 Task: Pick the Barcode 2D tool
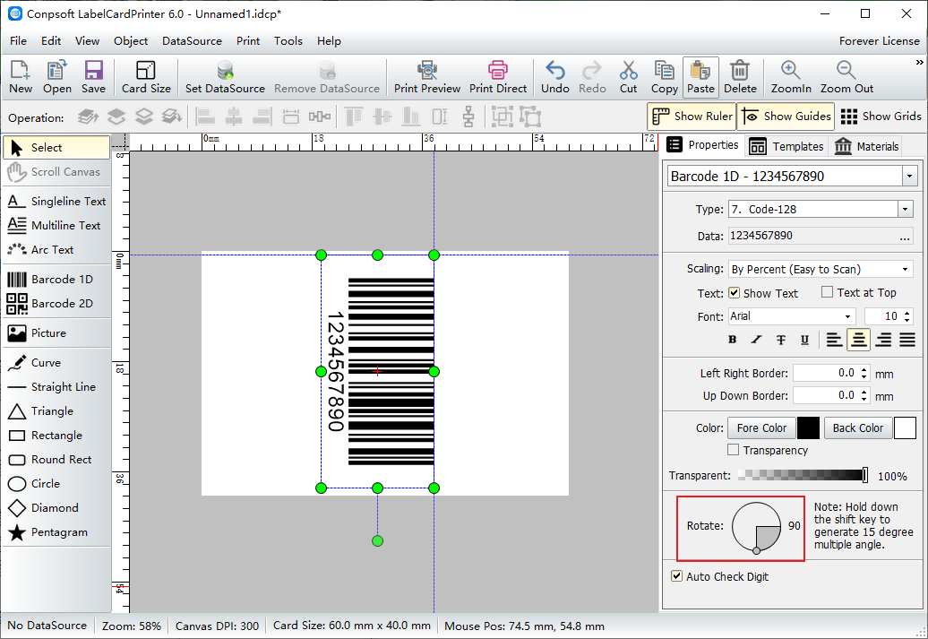click(56, 303)
